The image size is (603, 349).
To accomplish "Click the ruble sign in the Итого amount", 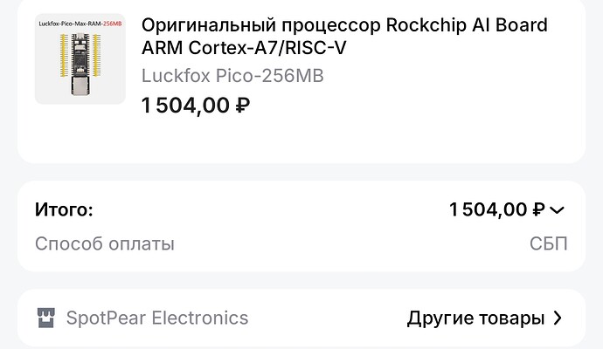I will pos(539,209).
